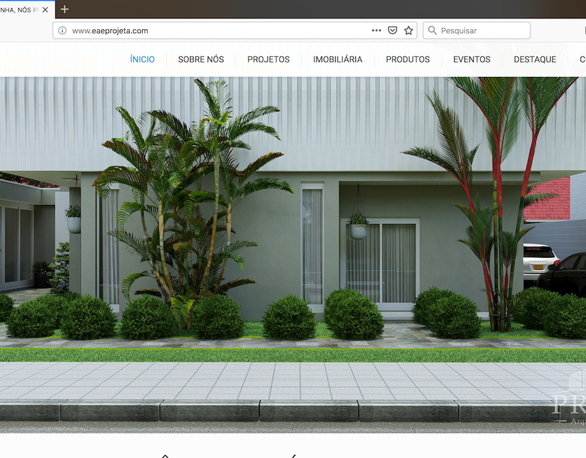Navigate to IMOBILIÁRIA

338,59
